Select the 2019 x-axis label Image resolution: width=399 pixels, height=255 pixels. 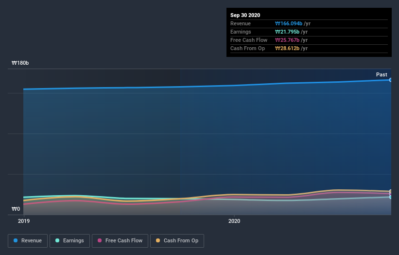click(24, 221)
